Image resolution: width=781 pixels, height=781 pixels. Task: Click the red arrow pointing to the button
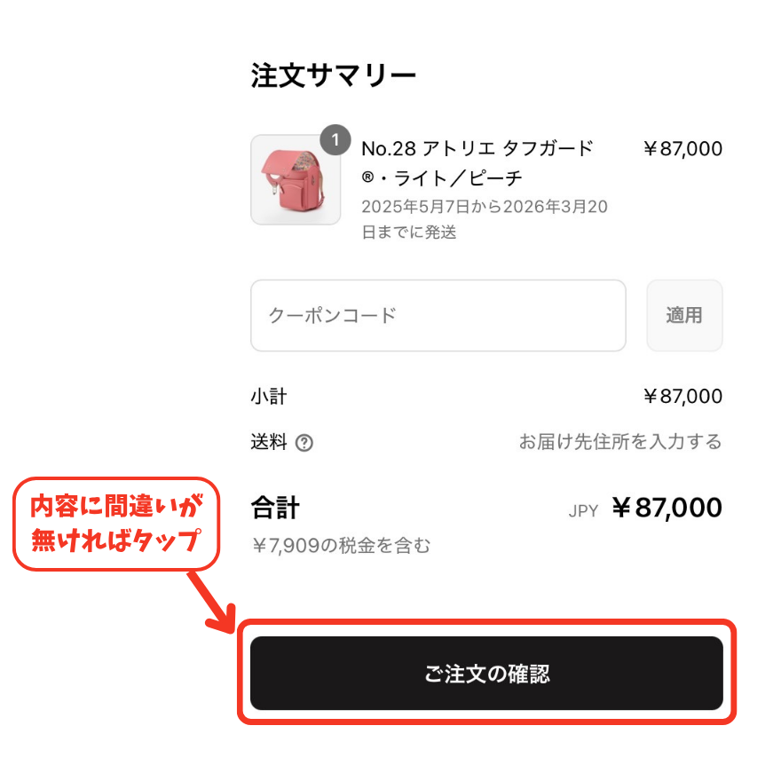point(213,603)
